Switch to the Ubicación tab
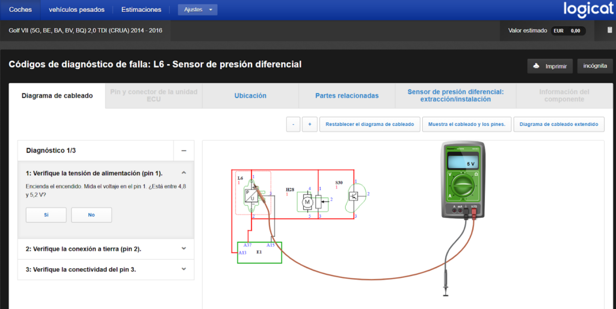 click(250, 95)
